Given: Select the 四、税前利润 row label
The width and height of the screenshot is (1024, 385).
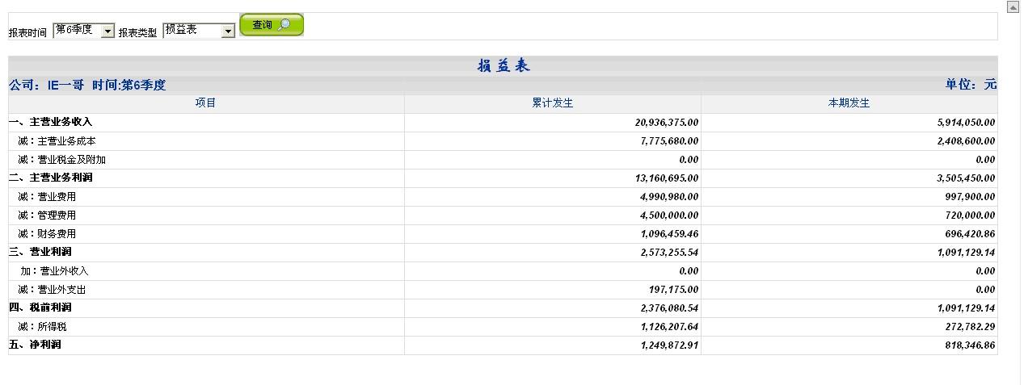Looking at the screenshot, I should [x=40, y=308].
